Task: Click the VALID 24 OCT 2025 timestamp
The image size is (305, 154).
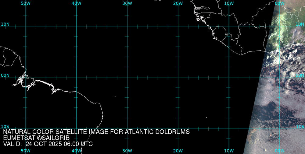Action: [x=48, y=144]
